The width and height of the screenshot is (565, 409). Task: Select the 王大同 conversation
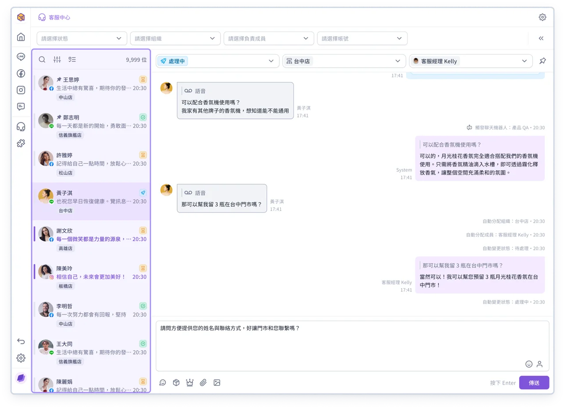tap(91, 352)
